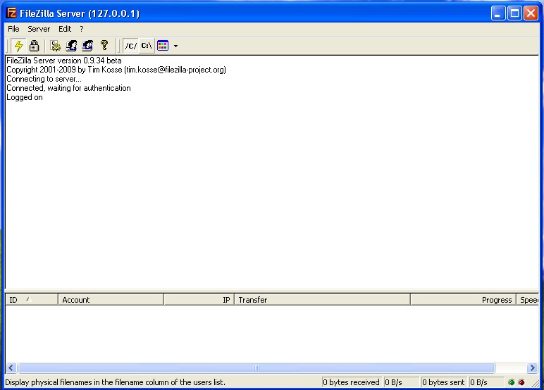Click the 'Logged on' log line
The height and width of the screenshot is (390, 544).
coord(25,97)
